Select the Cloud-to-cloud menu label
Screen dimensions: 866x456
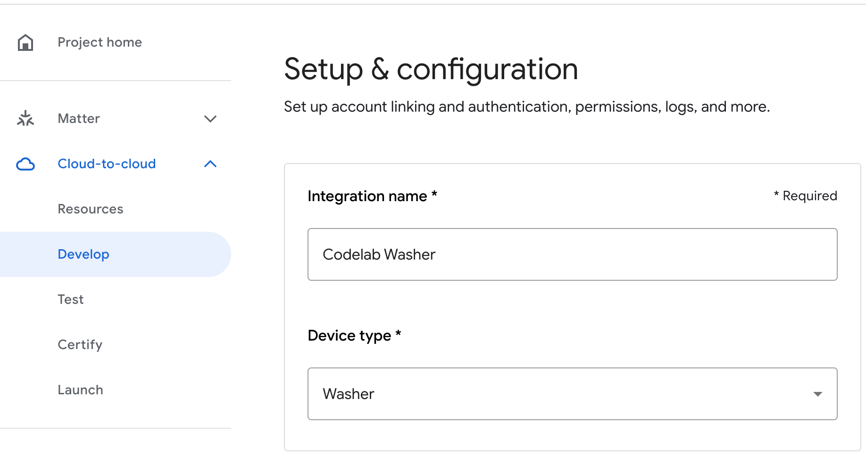pyautogui.click(x=107, y=164)
